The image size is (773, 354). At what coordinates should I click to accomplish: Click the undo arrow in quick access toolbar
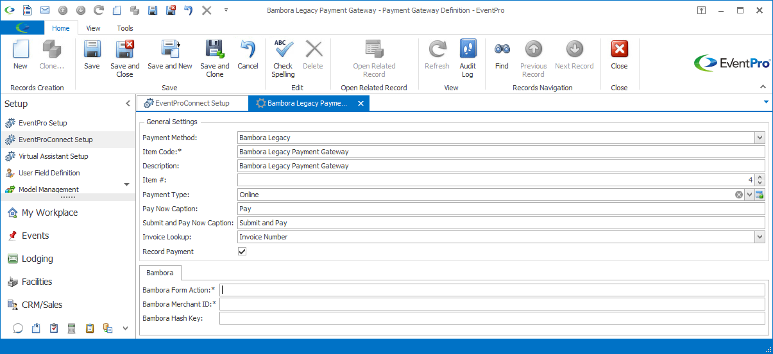[x=189, y=10]
